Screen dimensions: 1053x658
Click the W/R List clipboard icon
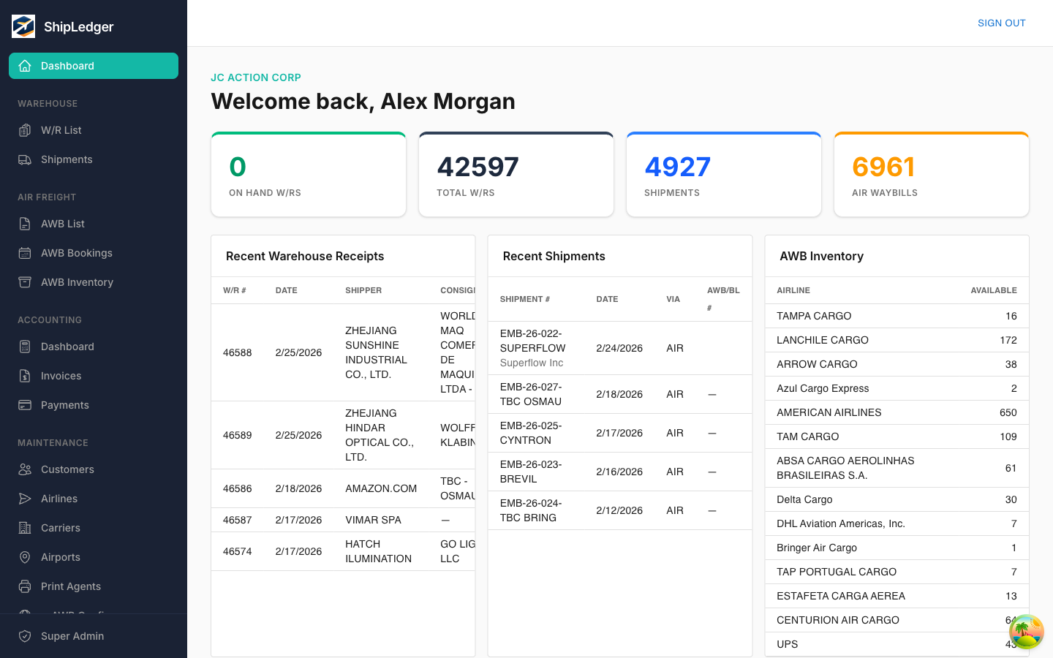point(25,130)
